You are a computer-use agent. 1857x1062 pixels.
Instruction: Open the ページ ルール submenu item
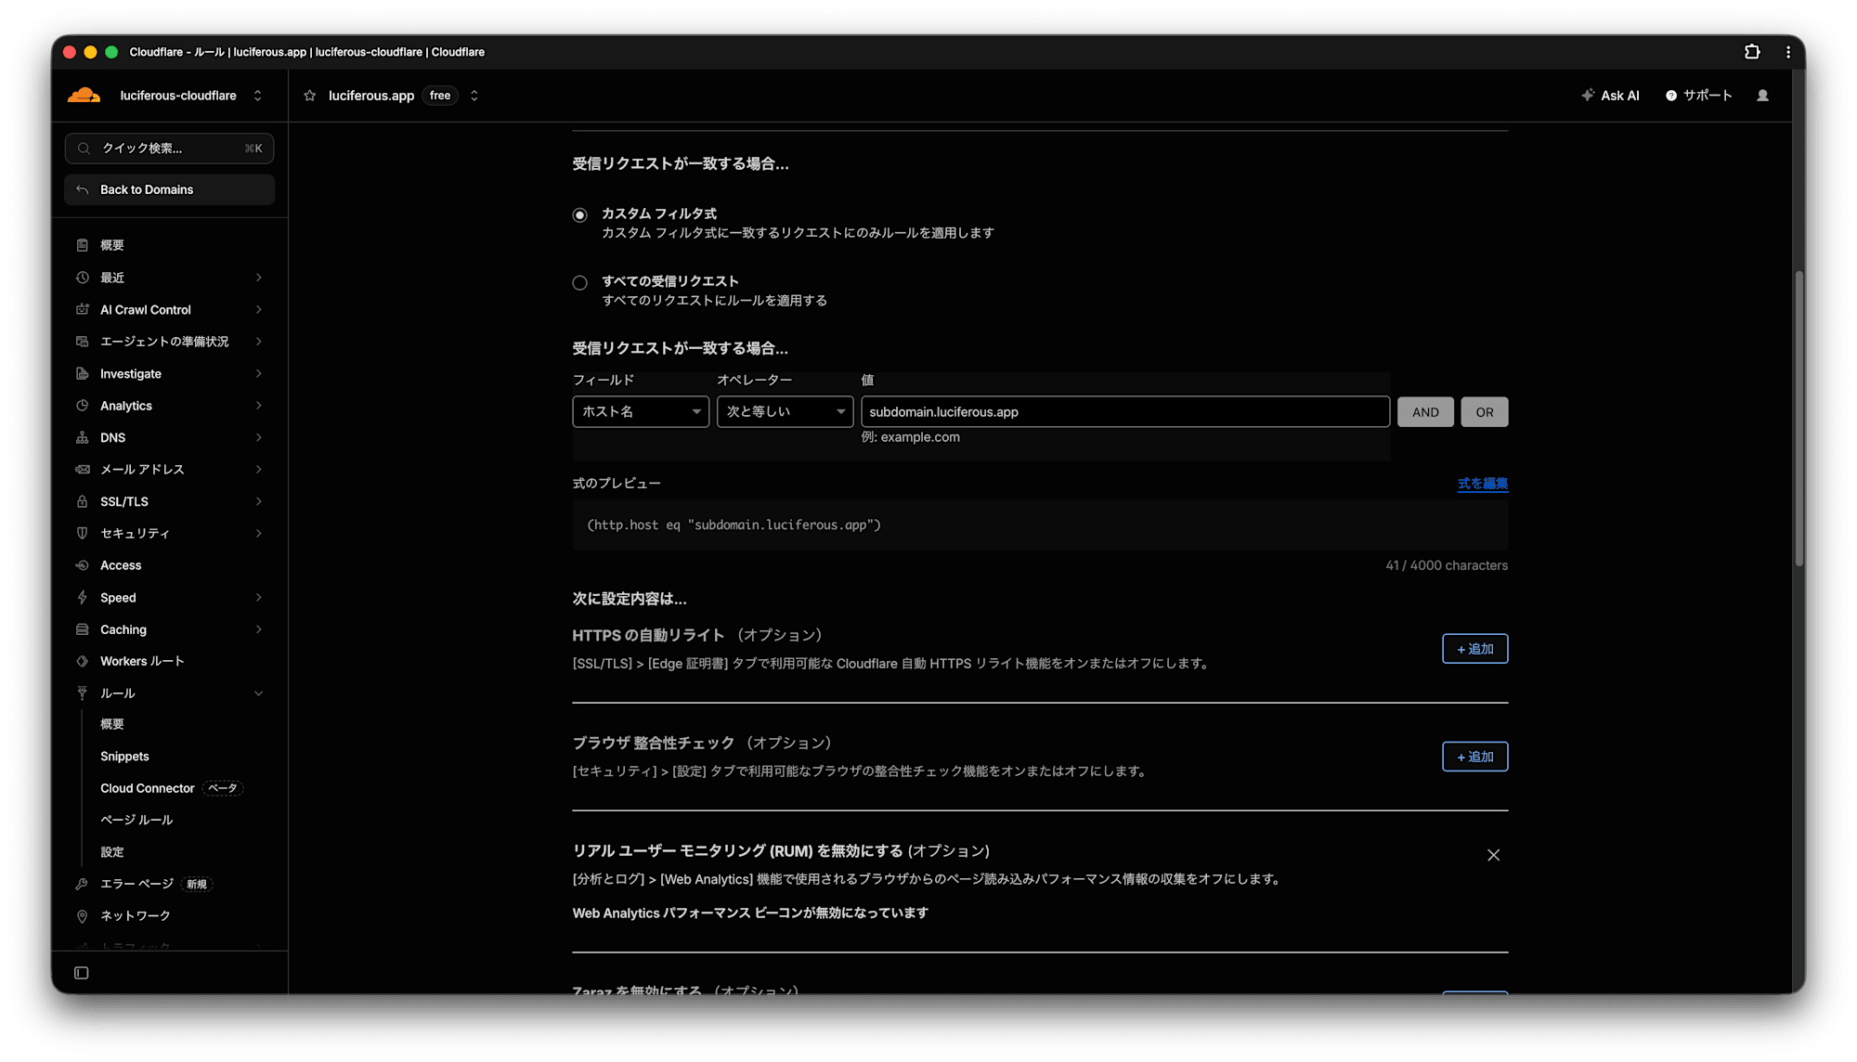[x=136, y=820]
